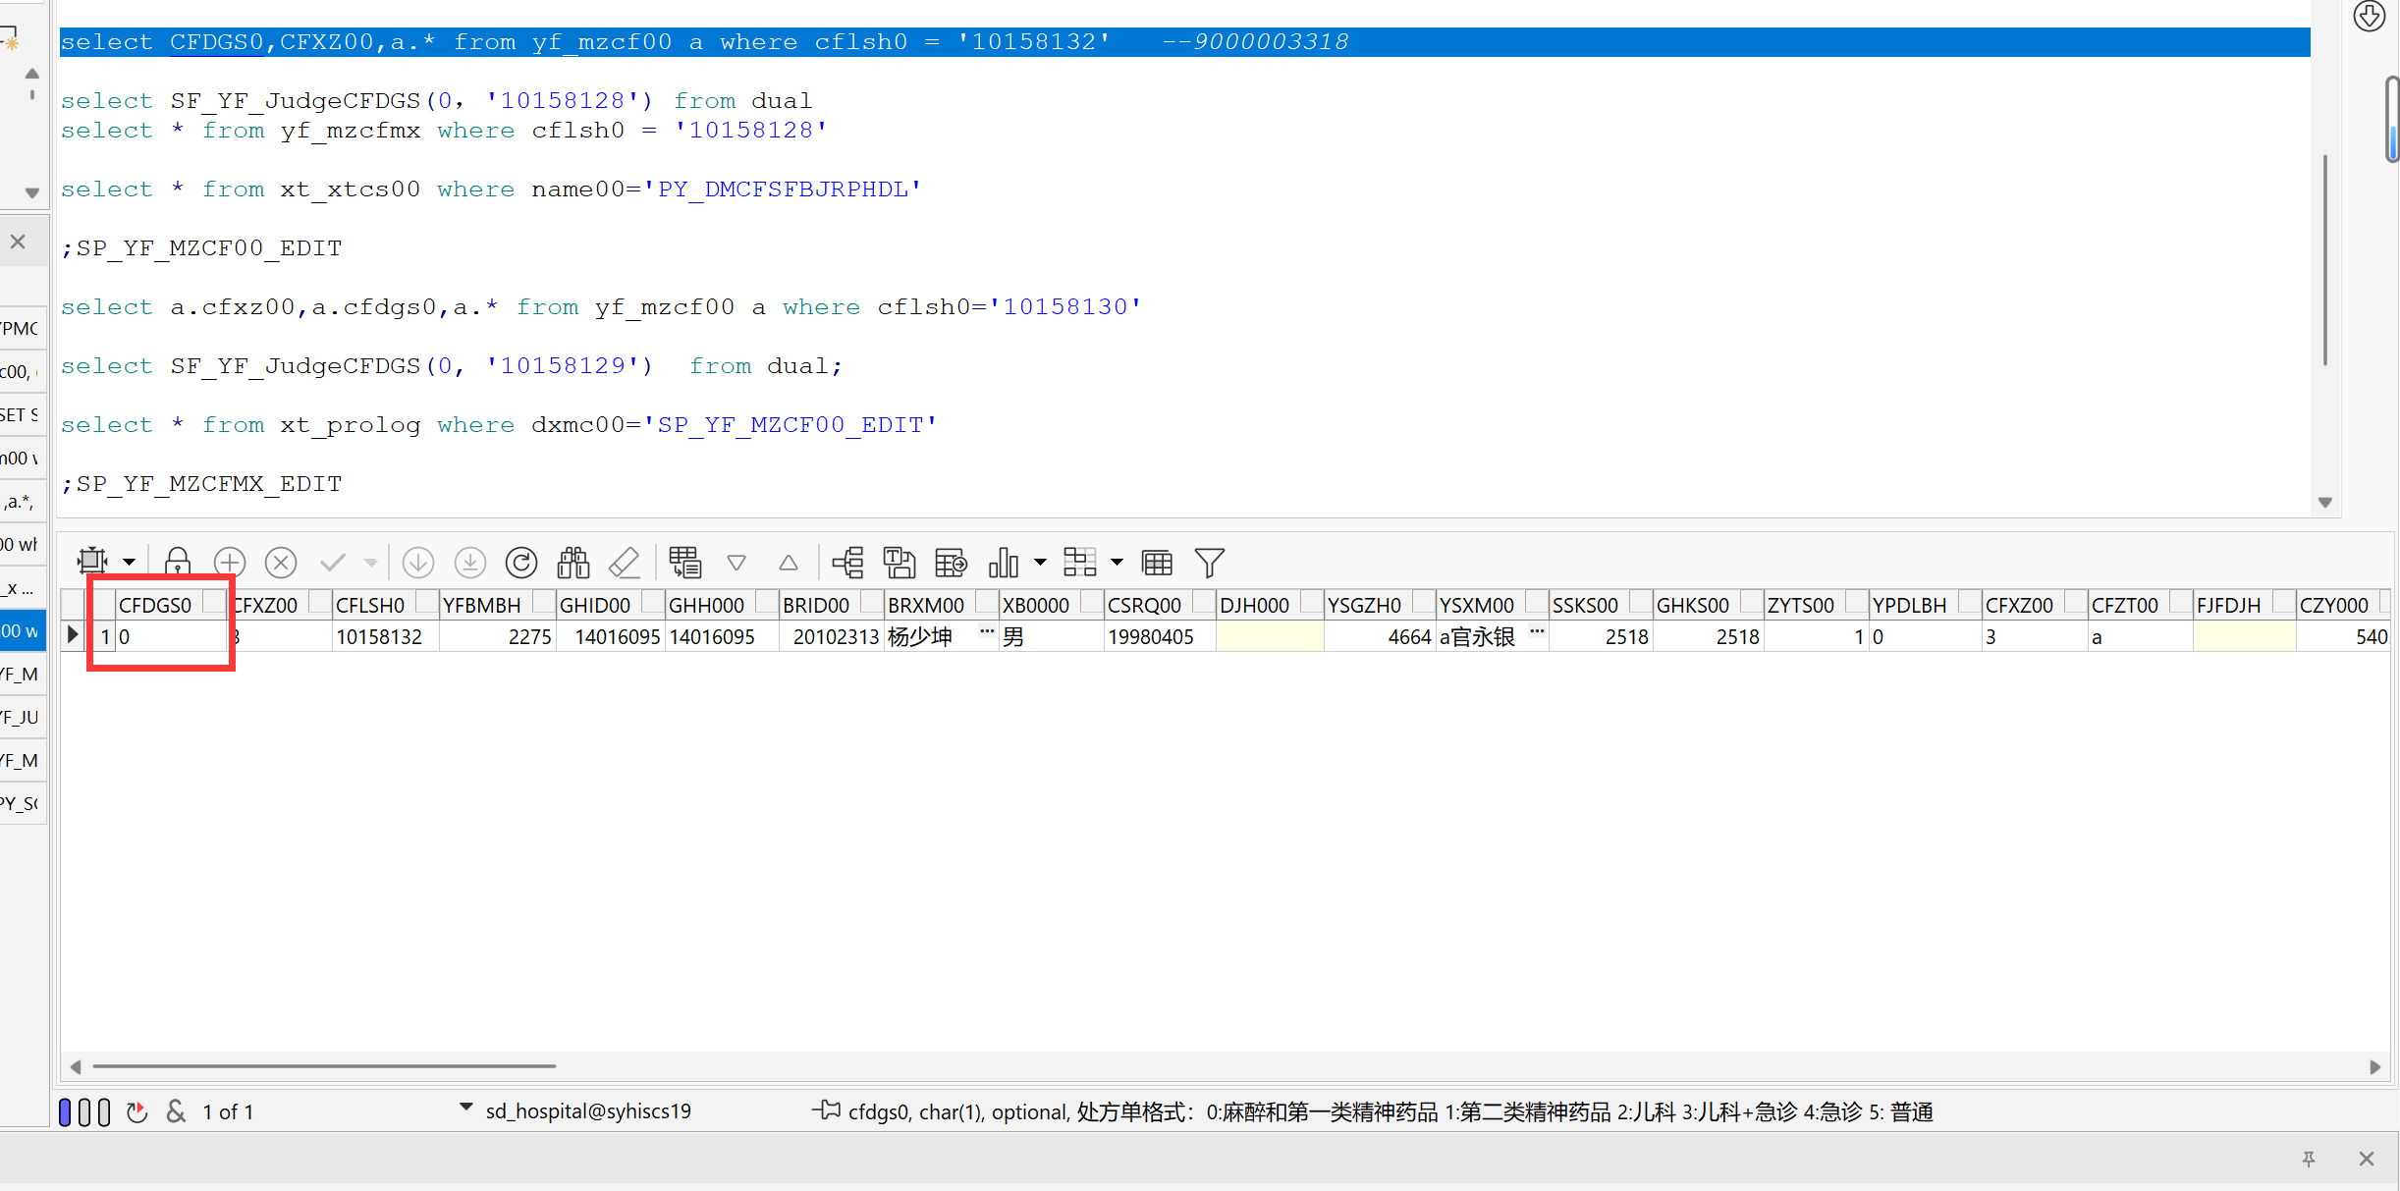The image size is (2400, 1191).
Task: Click the export query results icon
Action: [950, 562]
